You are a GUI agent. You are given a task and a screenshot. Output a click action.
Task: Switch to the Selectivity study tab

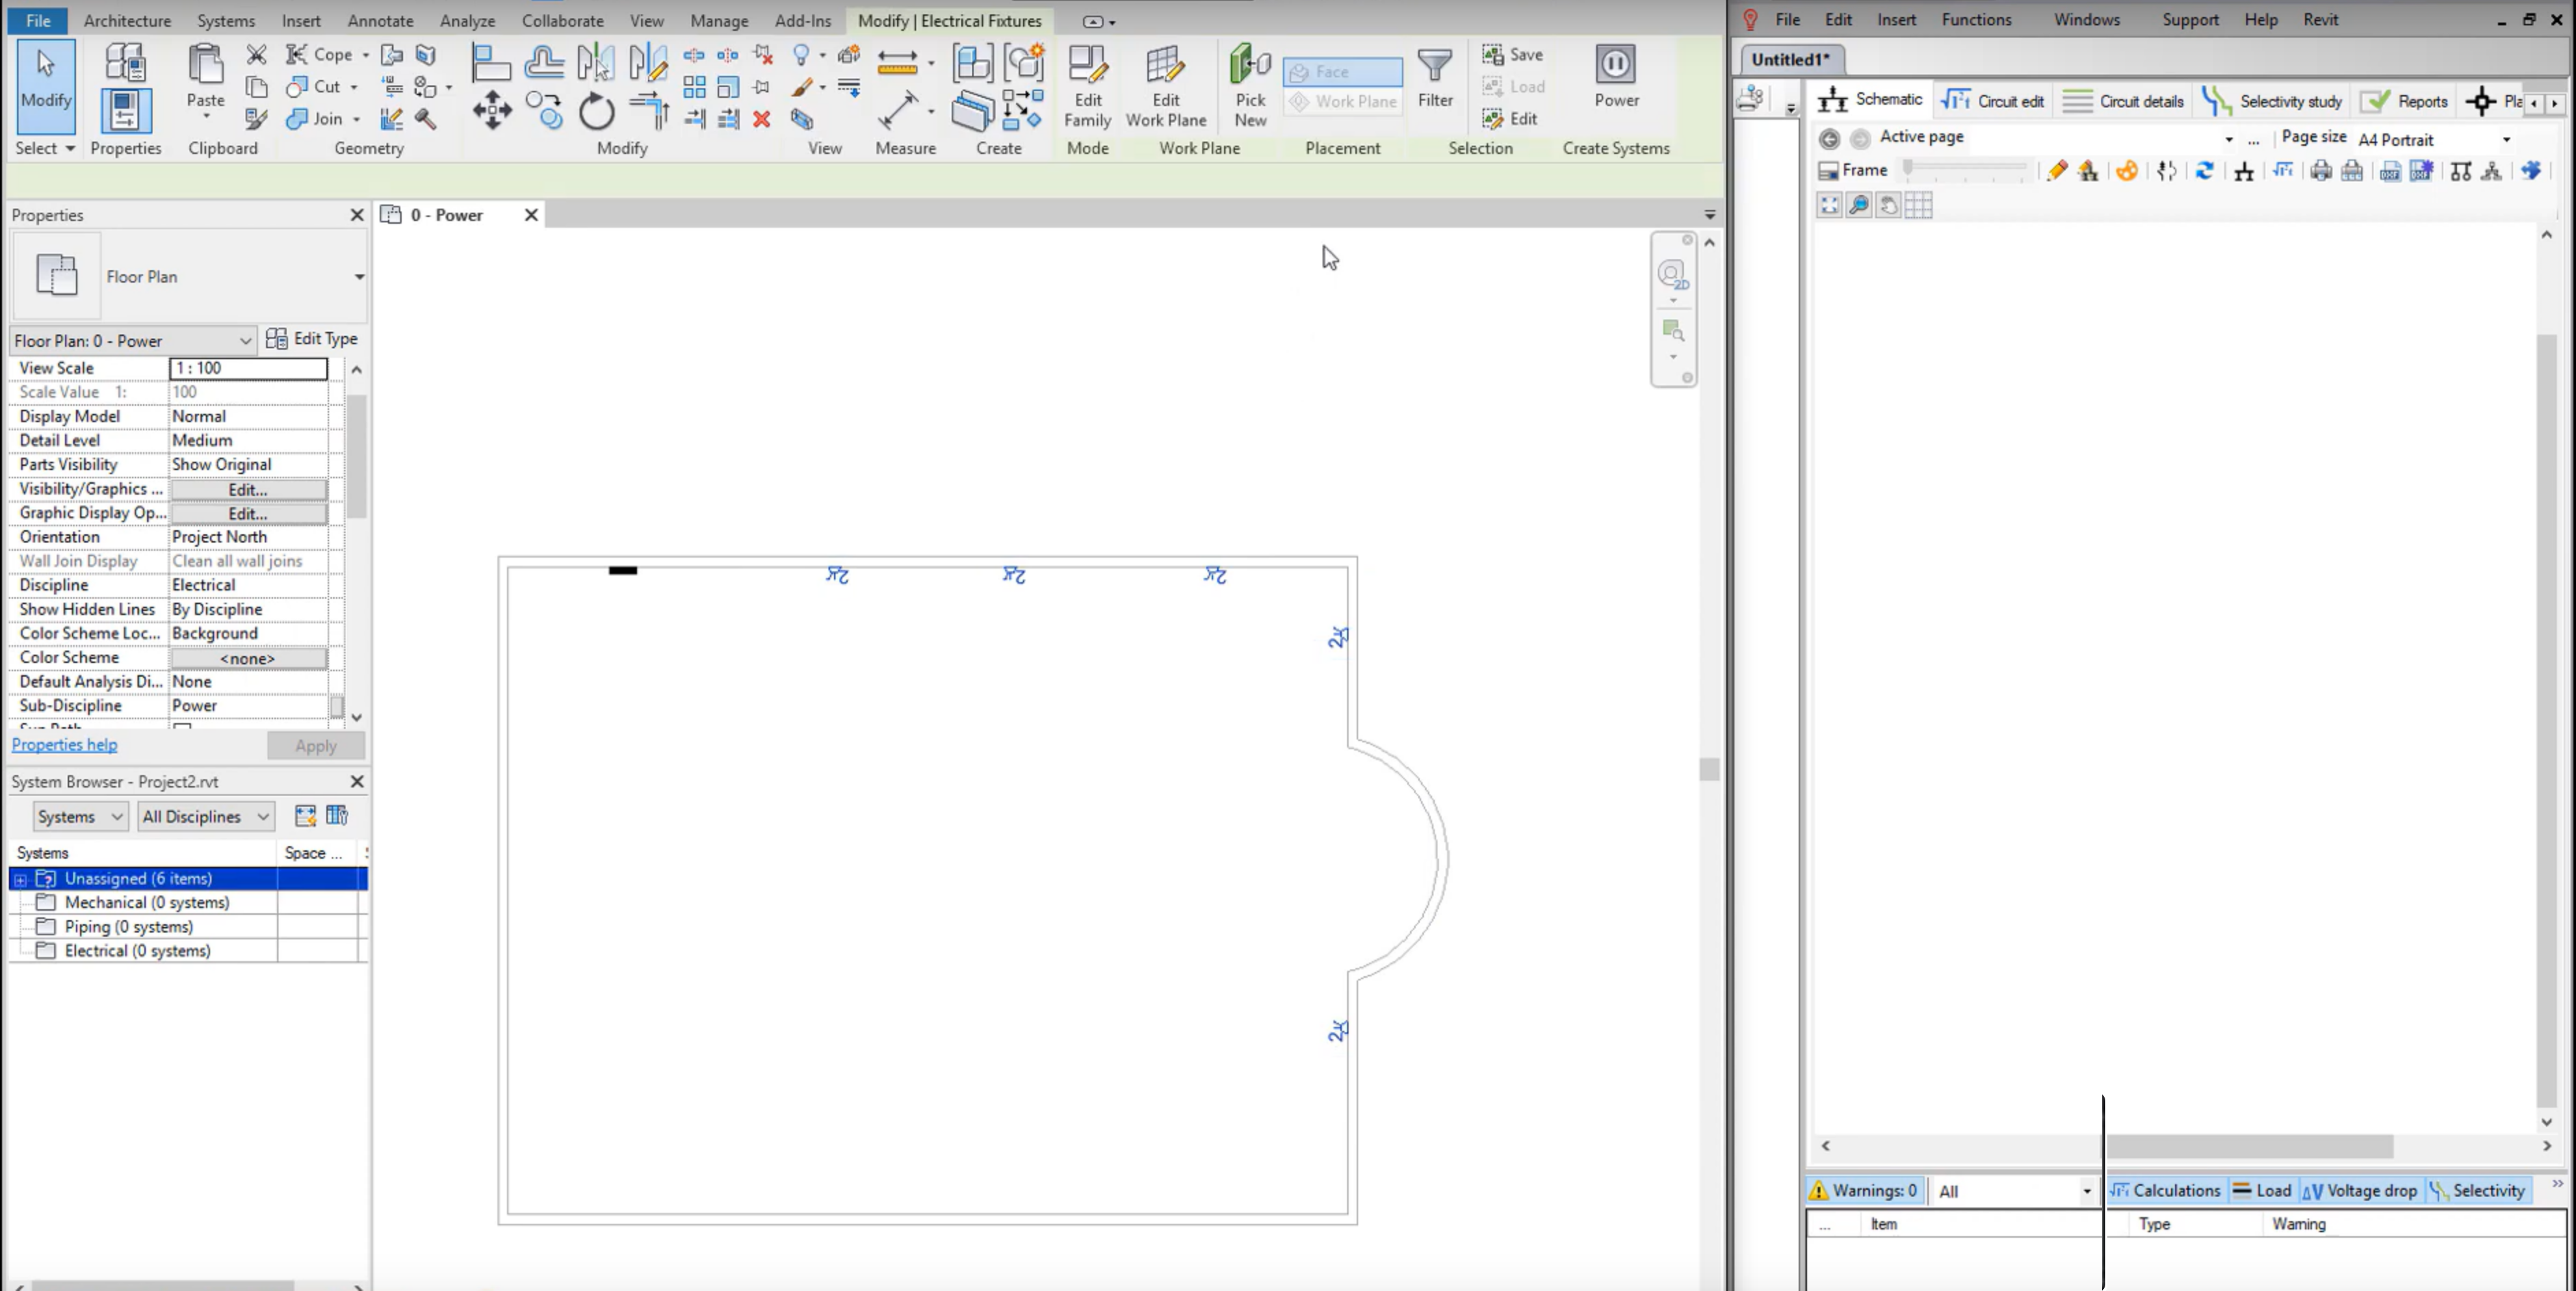pos(2271,101)
